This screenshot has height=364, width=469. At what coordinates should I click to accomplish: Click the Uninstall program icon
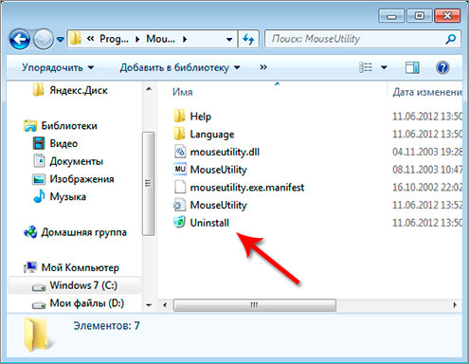click(179, 223)
